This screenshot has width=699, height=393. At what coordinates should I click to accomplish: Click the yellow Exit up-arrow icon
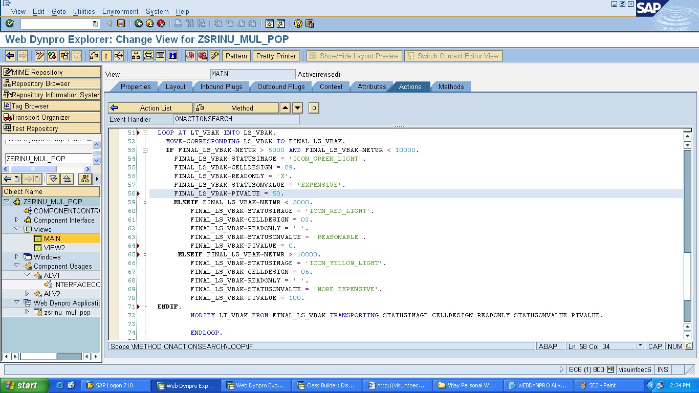150,24
